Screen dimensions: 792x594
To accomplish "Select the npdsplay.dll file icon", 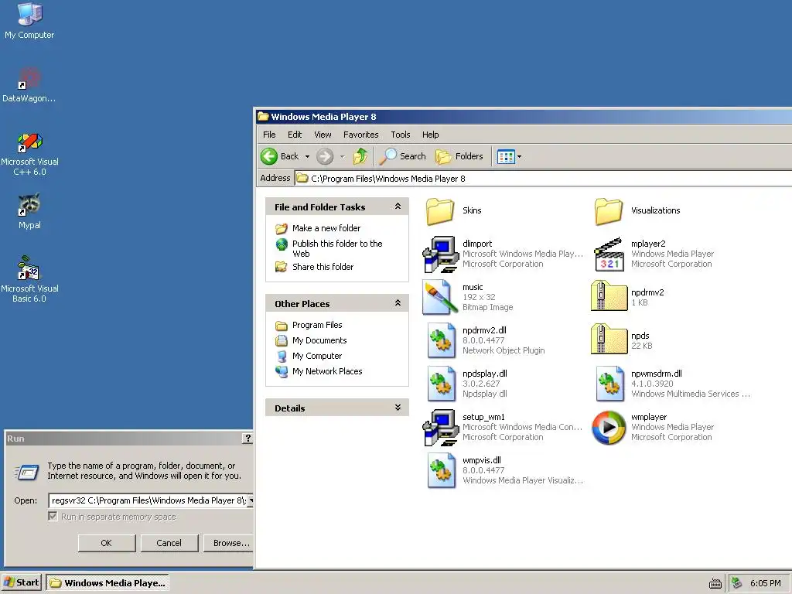I will [x=441, y=384].
